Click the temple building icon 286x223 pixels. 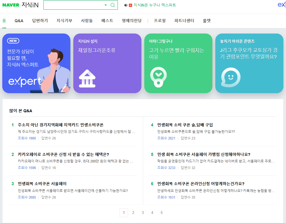pos(87,78)
